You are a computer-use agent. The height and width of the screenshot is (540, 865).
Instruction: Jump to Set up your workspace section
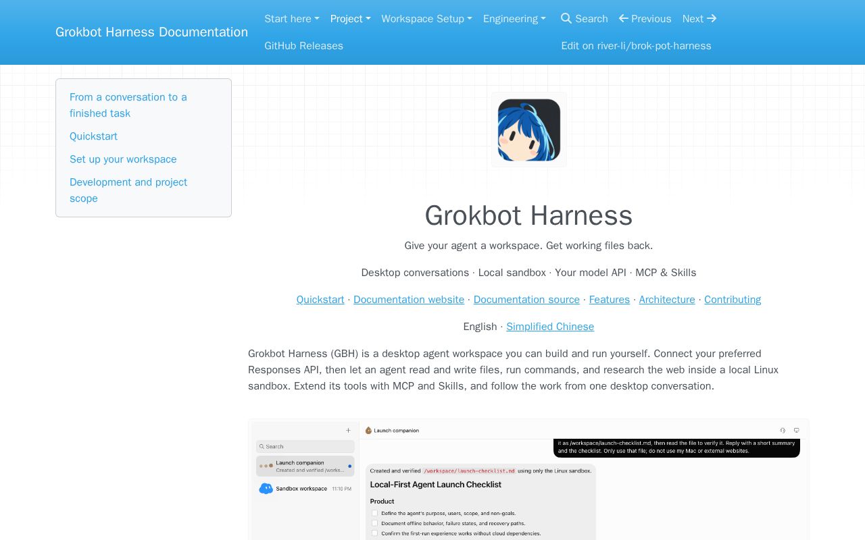pyautogui.click(x=123, y=159)
